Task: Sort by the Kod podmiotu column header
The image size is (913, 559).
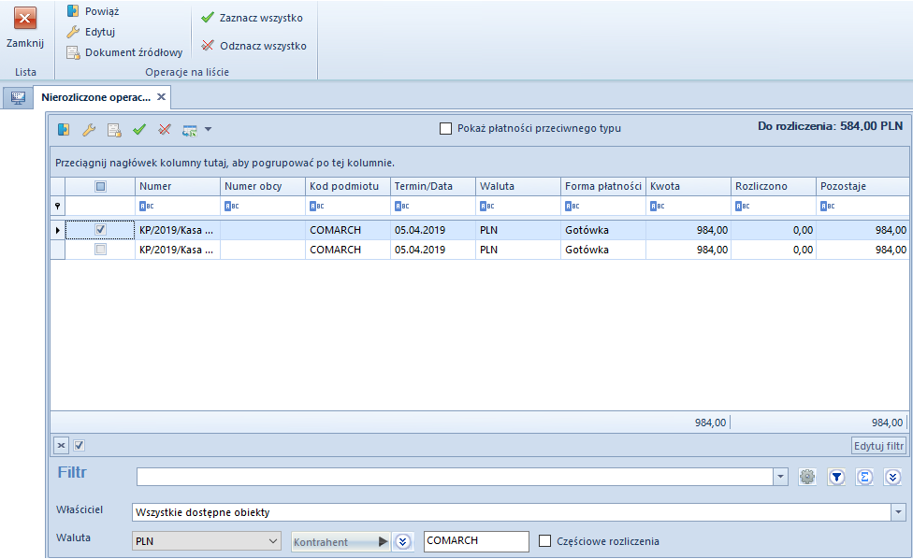Action: 348,186
